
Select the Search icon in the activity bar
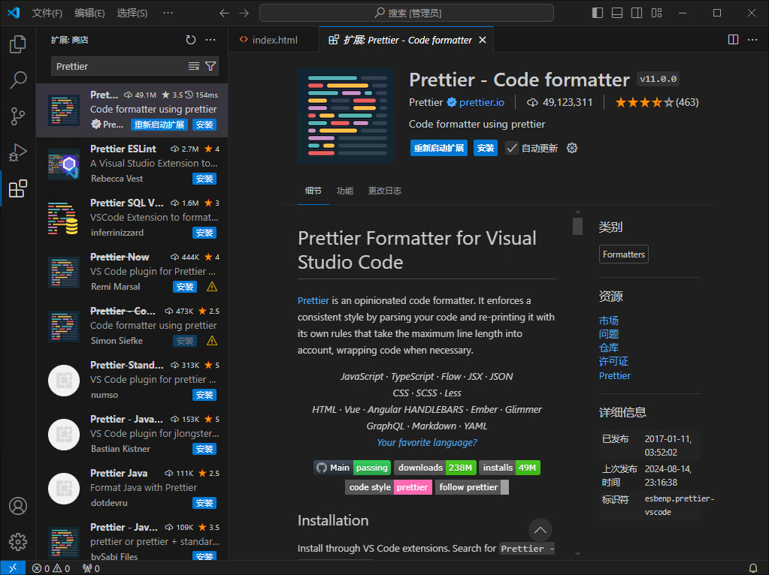18,80
